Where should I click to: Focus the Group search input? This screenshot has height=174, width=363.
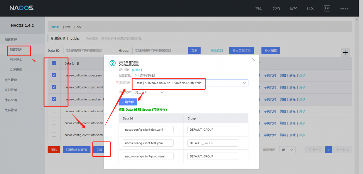click(x=158, y=50)
